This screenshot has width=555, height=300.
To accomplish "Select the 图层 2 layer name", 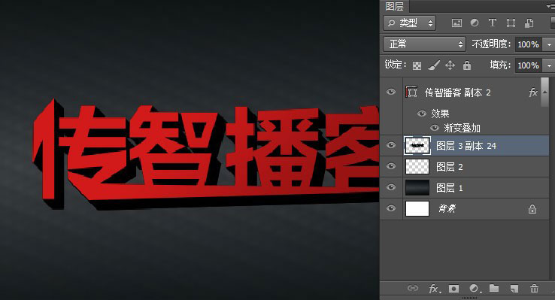I will click(x=449, y=167).
